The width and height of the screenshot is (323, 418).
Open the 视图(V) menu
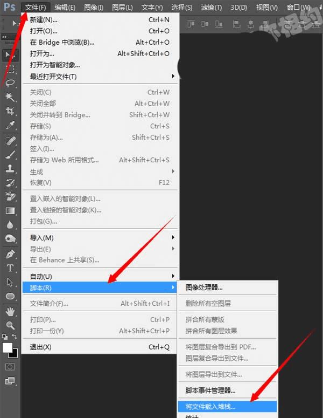point(267,7)
